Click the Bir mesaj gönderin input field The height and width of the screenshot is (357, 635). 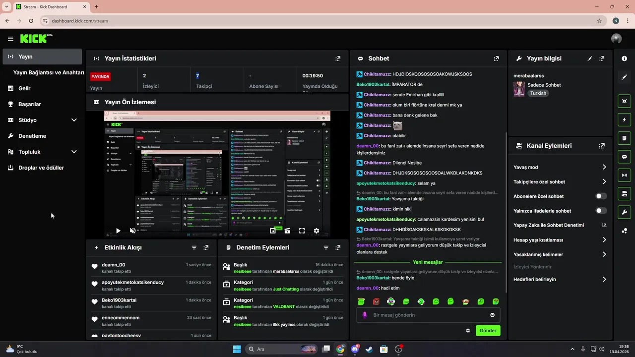tap(429, 315)
